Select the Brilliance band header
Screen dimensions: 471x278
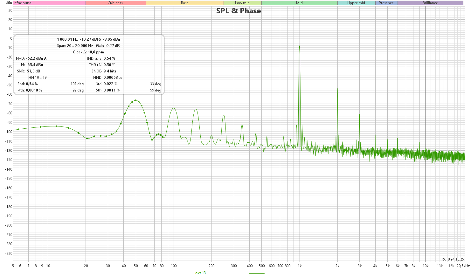(430, 3)
